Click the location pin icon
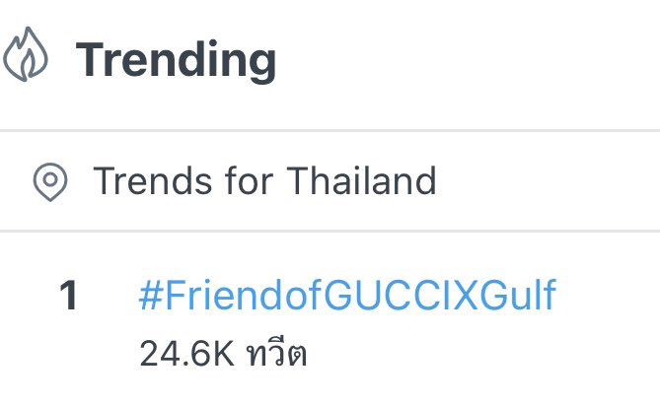Viewport: 660px width, 406px height. [x=49, y=181]
